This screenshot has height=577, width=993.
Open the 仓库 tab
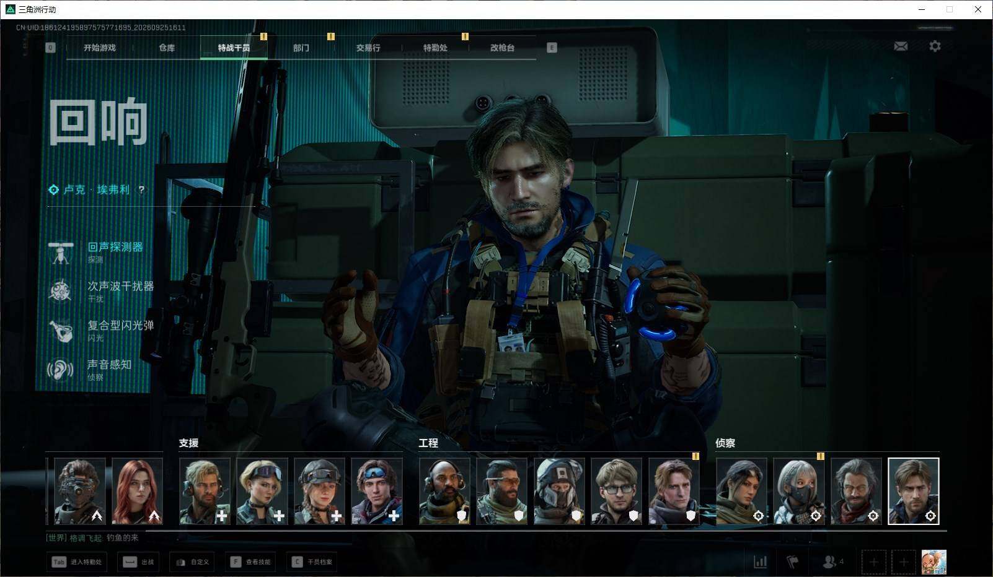tap(167, 48)
